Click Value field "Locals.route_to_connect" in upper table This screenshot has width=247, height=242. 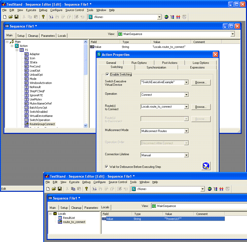point(169,47)
